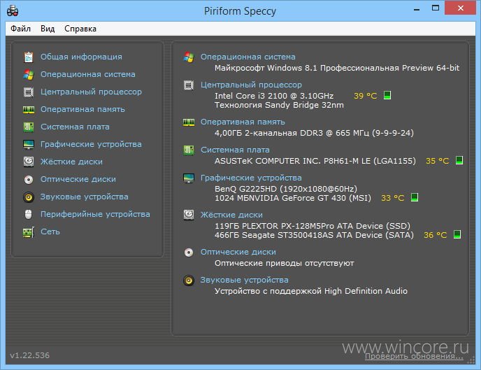Click the Сеть sidebar network card icon

point(29,232)
